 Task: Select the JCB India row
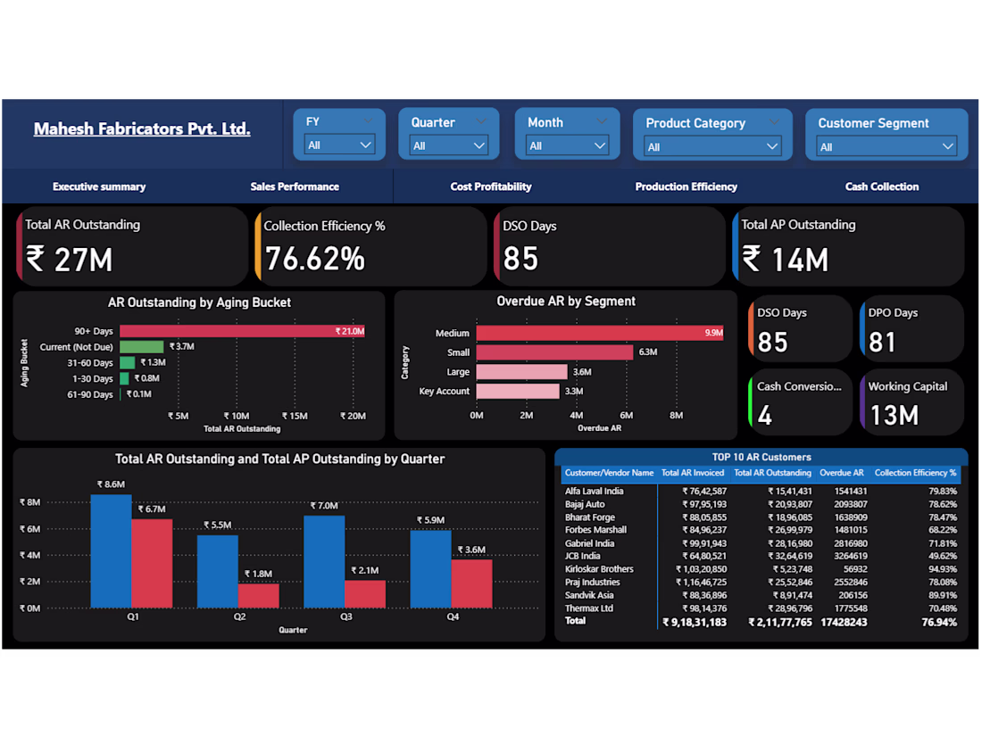pos(761,557)
